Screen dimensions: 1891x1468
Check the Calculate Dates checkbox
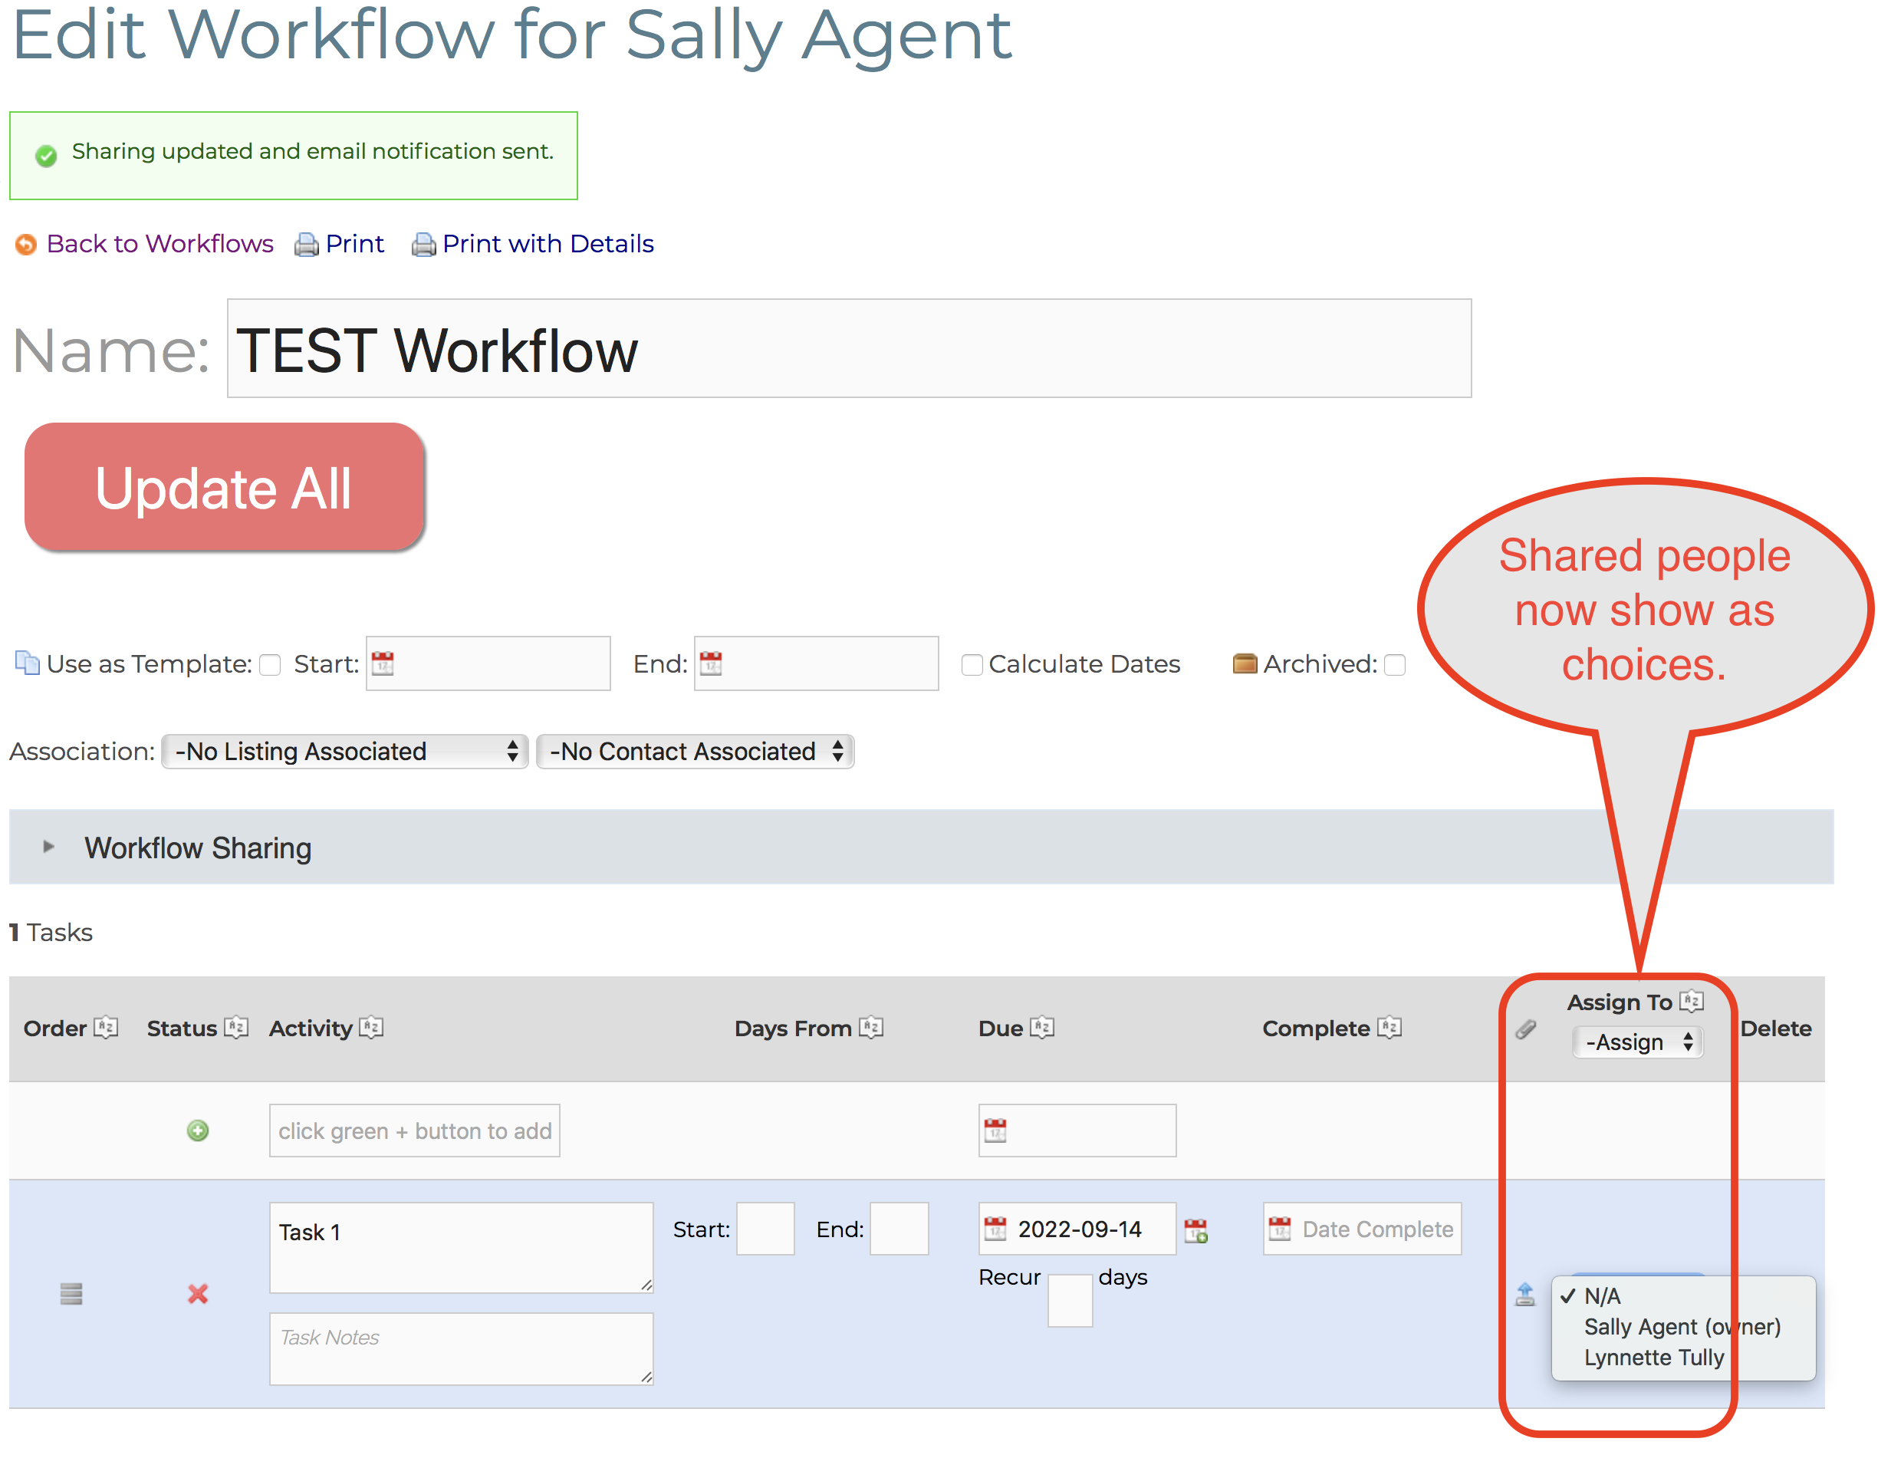click(x=972, y=664)
